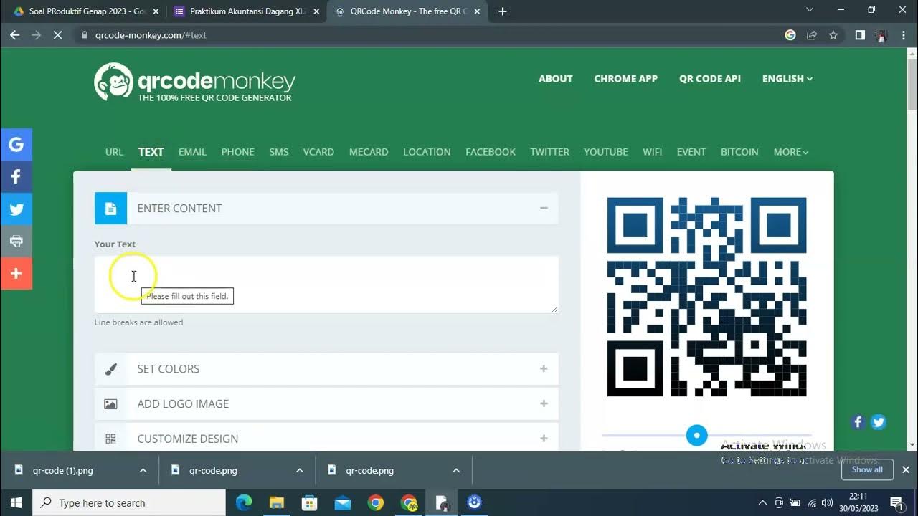Viewport: 918px width, 516px height.
Task: Select the SMS type tab
Action: [279, 152]
